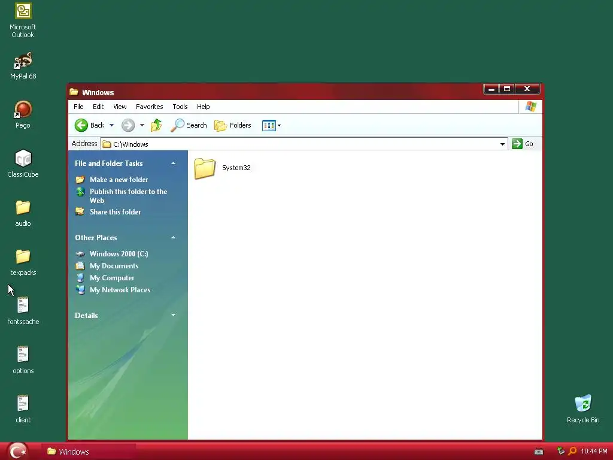Expand the Address bar dropdown
613x460 pixels.
coord(502,144)
